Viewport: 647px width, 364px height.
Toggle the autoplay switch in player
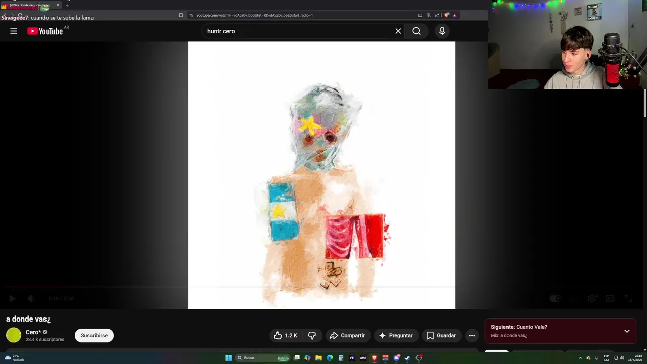point(556,299)
